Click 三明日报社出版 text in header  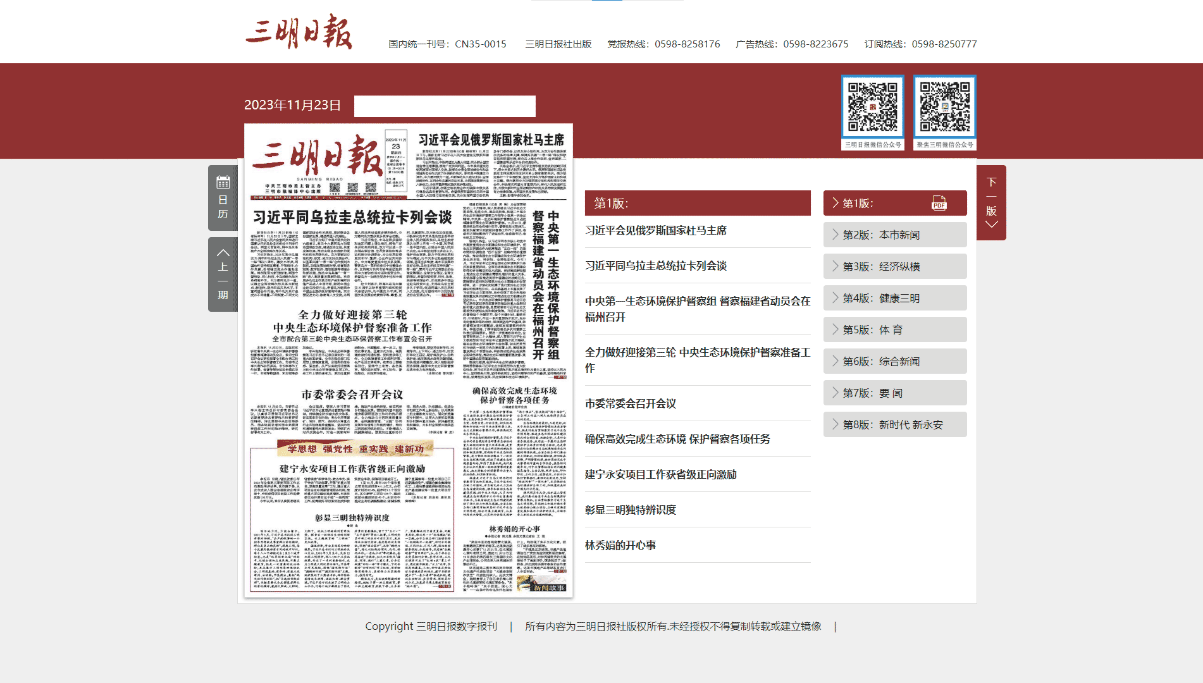click(x=558, y=44)
